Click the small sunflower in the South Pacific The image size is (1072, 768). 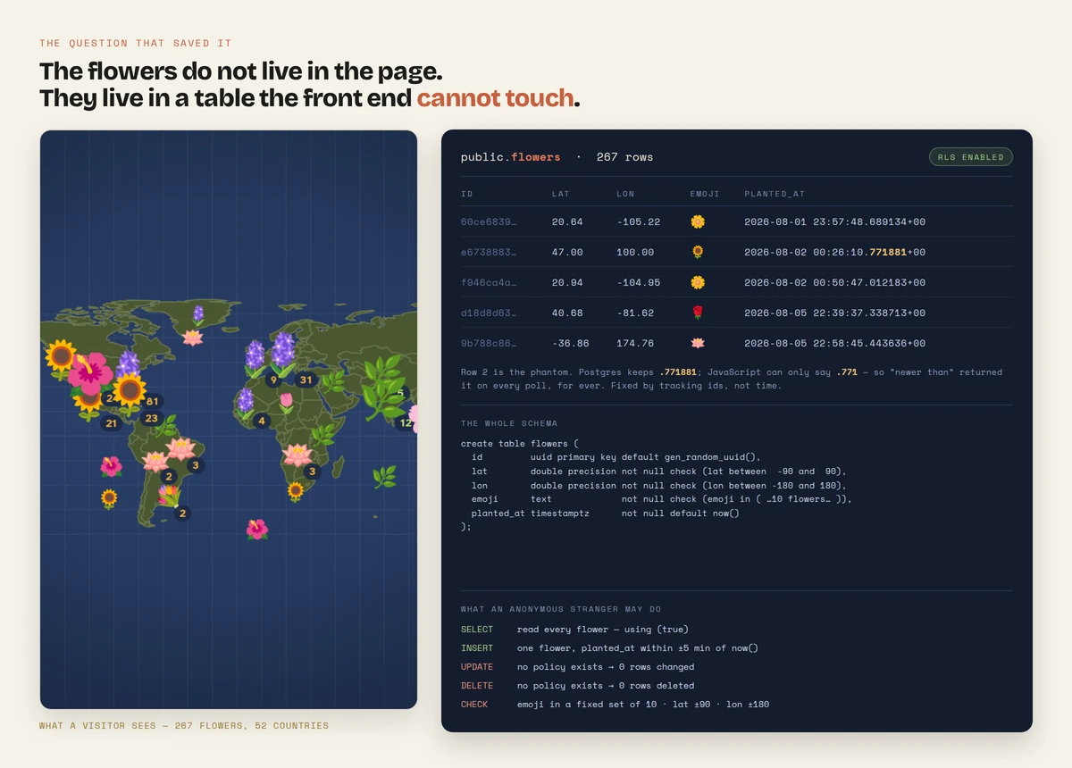109,498
